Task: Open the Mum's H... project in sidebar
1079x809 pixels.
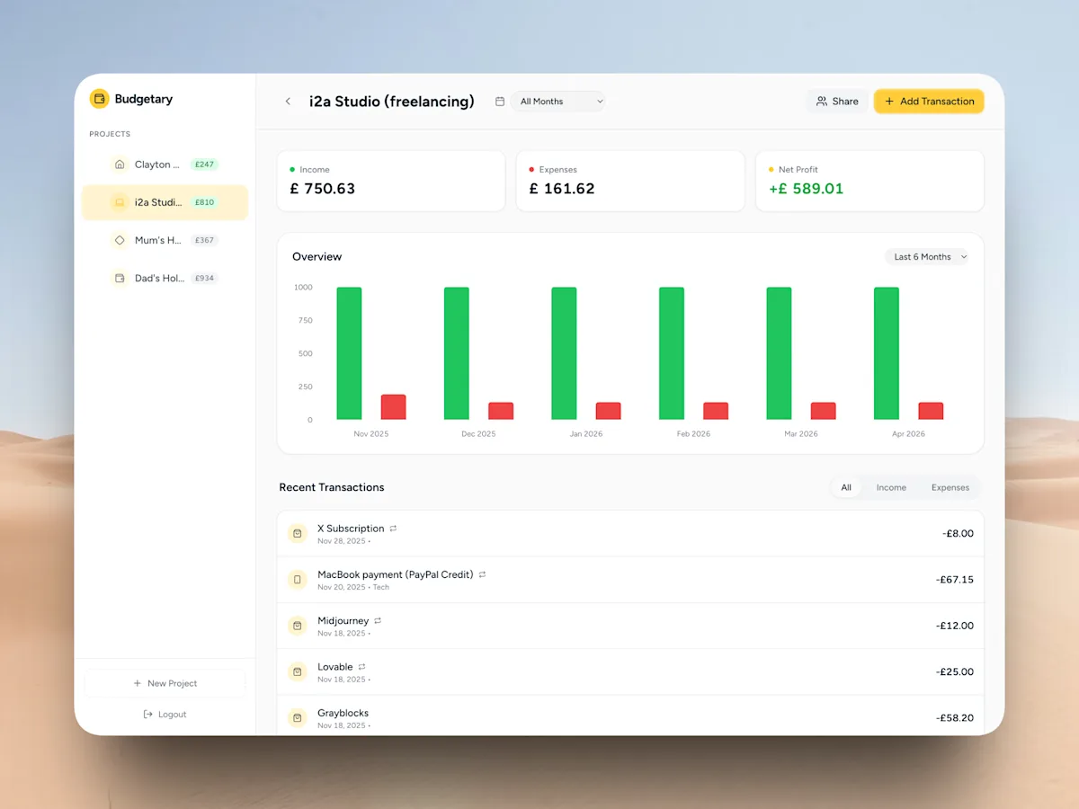Action: click(165, 240)
